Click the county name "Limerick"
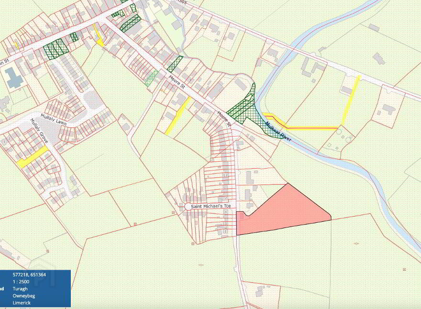The height and width of the screenshot is (309, 421). (x=22, y=303)
